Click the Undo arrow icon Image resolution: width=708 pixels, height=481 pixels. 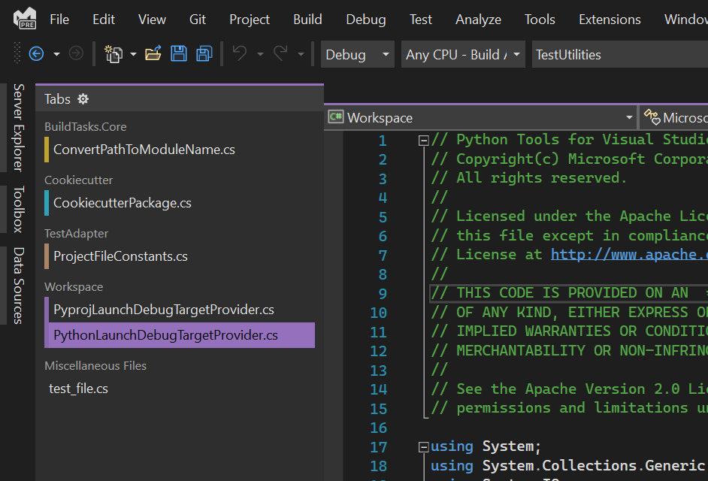point(240,54)
